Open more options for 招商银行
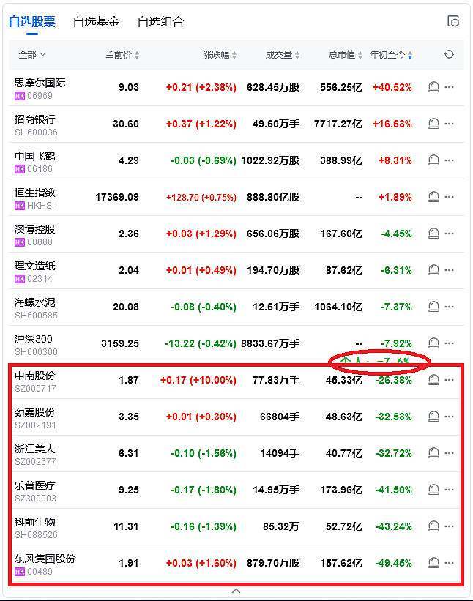The width and height of the screenshot is (473, 601). tap(450, 124)
